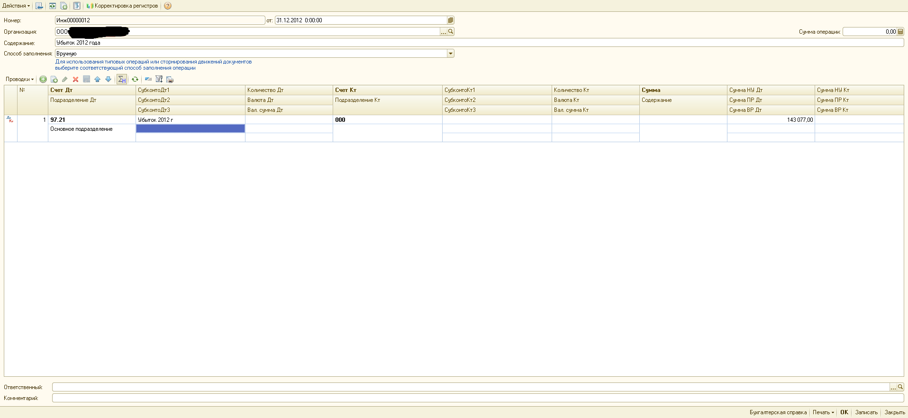Click the Подразделение Кт column header
908x418 pixels.
(388, 100)
